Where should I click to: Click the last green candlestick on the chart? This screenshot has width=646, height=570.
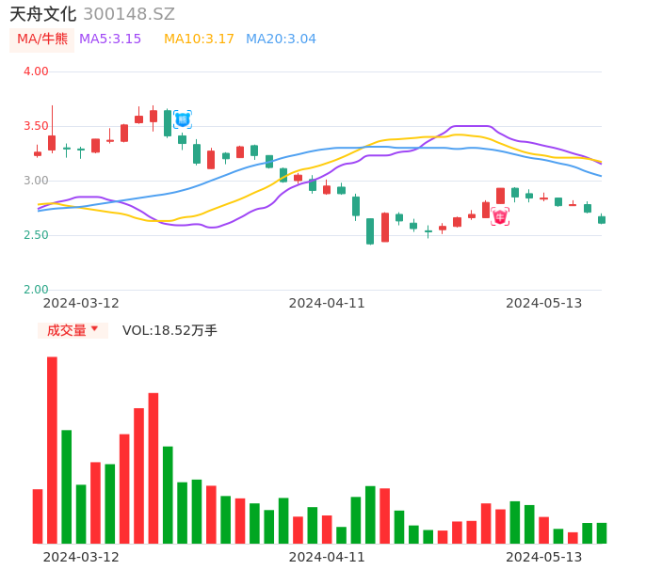(602, 219)
